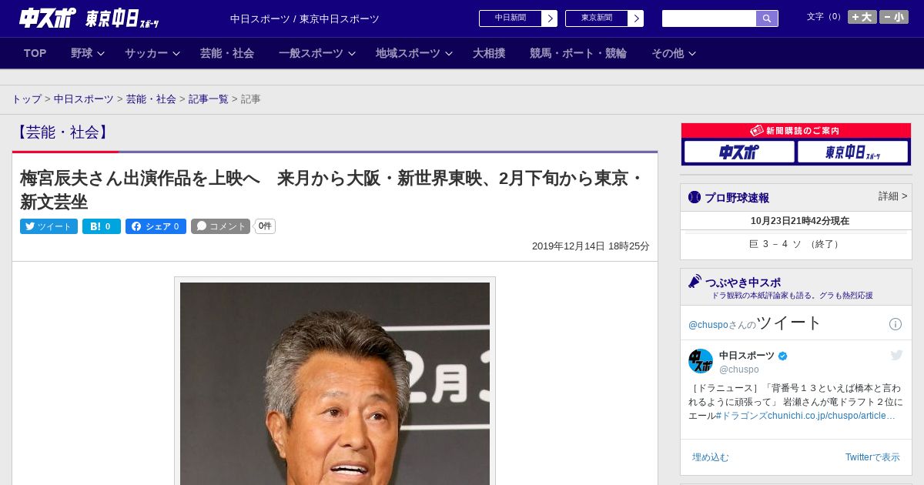Click the 中日スポーツ Twitter avatar
Viewport: 924px width, 485px height.
701,361
